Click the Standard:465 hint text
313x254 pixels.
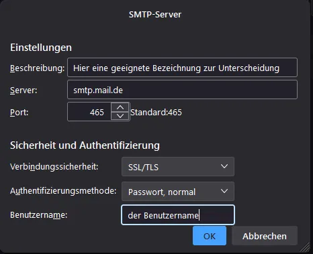coord(156,112)
